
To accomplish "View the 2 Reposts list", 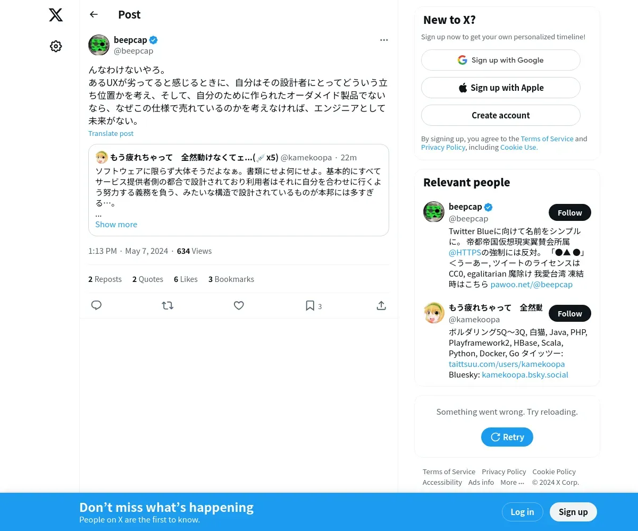I will point(105,279).
